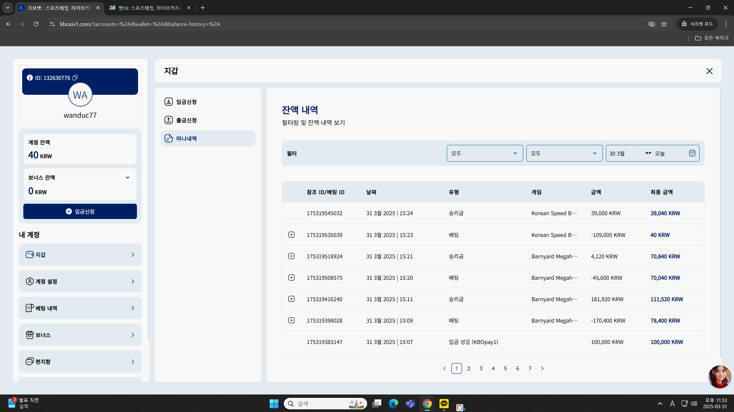Screen dimensions: 734x412
Task: Open the date range 30 3월 picker
Action: 652,153
